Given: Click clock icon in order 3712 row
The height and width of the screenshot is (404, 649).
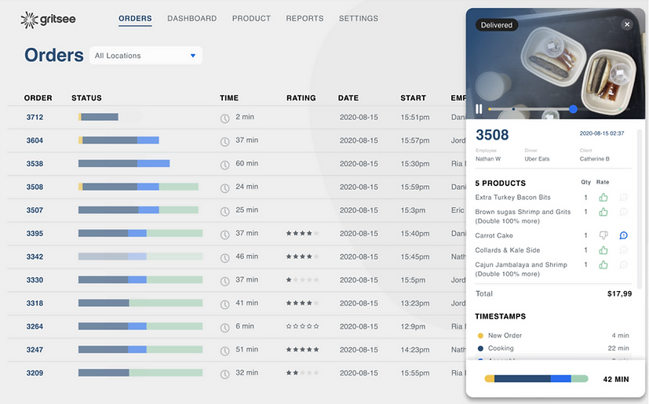Looking at the screenshot, I should [224, 118].
